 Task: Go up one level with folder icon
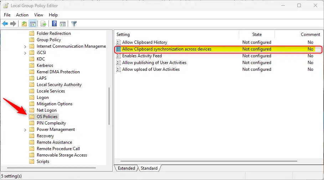(x=24, y=24)
